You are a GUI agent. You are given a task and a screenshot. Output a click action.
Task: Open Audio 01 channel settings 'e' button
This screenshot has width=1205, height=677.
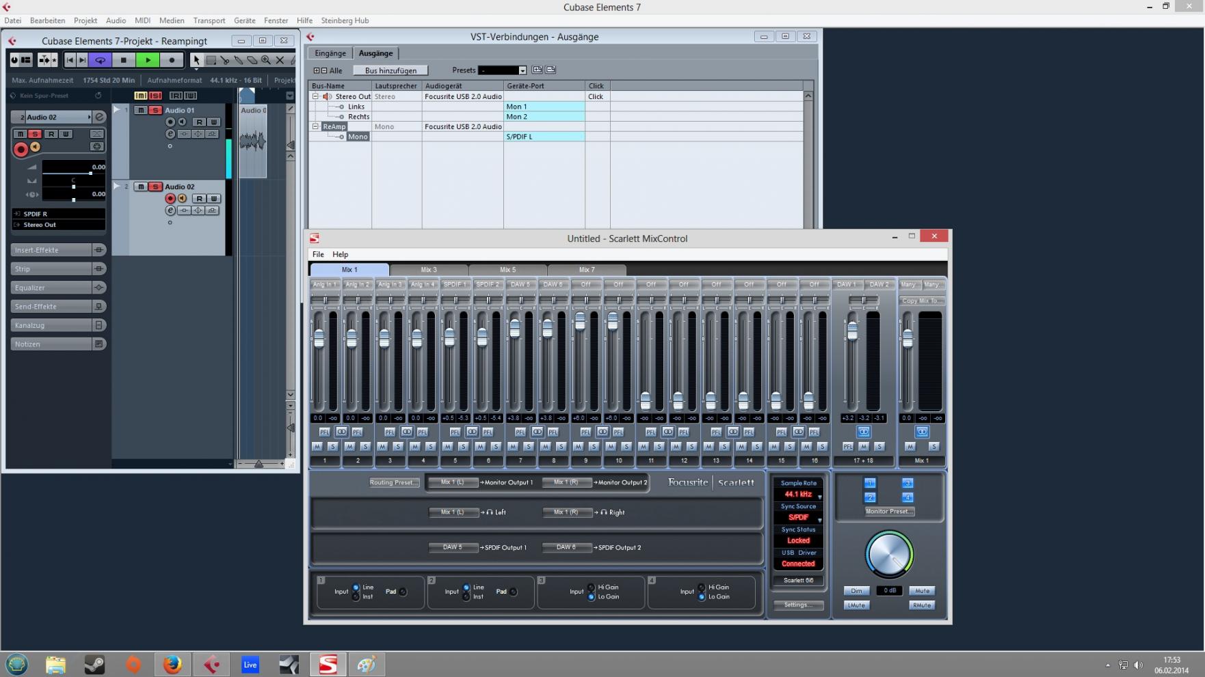170,134
